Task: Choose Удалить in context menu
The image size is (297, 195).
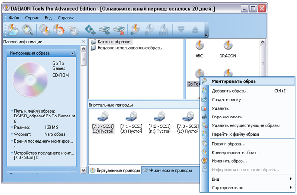Action: [247, 108]
